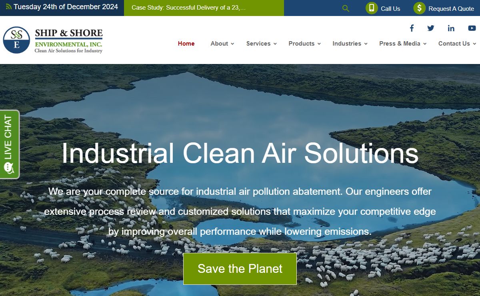Screen dimensions: 480x296
Task: Click the RSS feed icon beside the date
Action: (x=8, y=7)
